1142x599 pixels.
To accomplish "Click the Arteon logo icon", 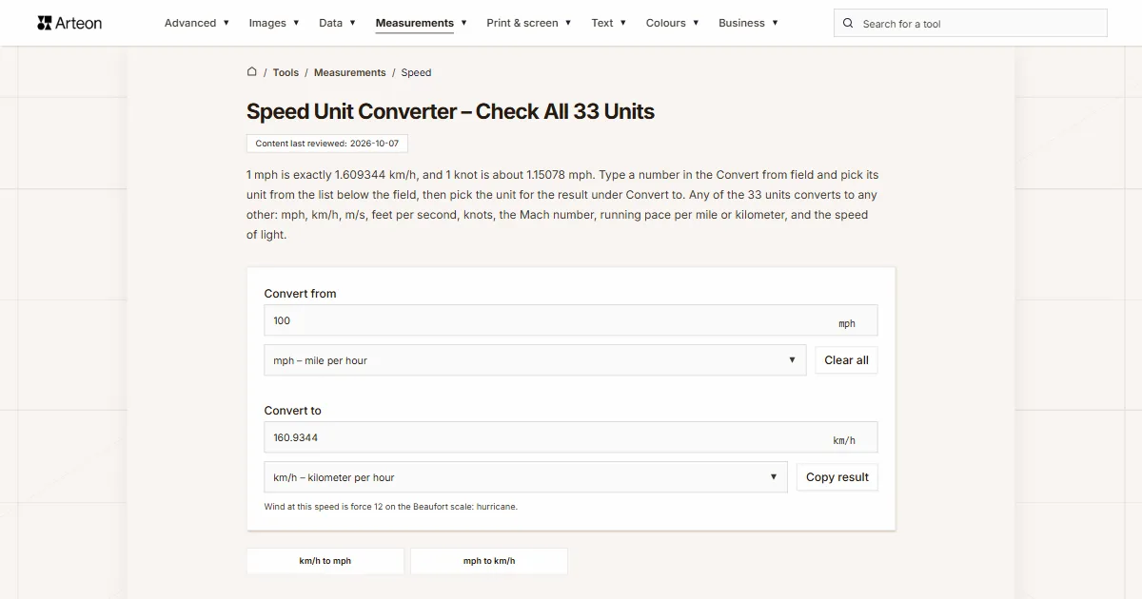I will pyautogui.click(x=44, y=23).
